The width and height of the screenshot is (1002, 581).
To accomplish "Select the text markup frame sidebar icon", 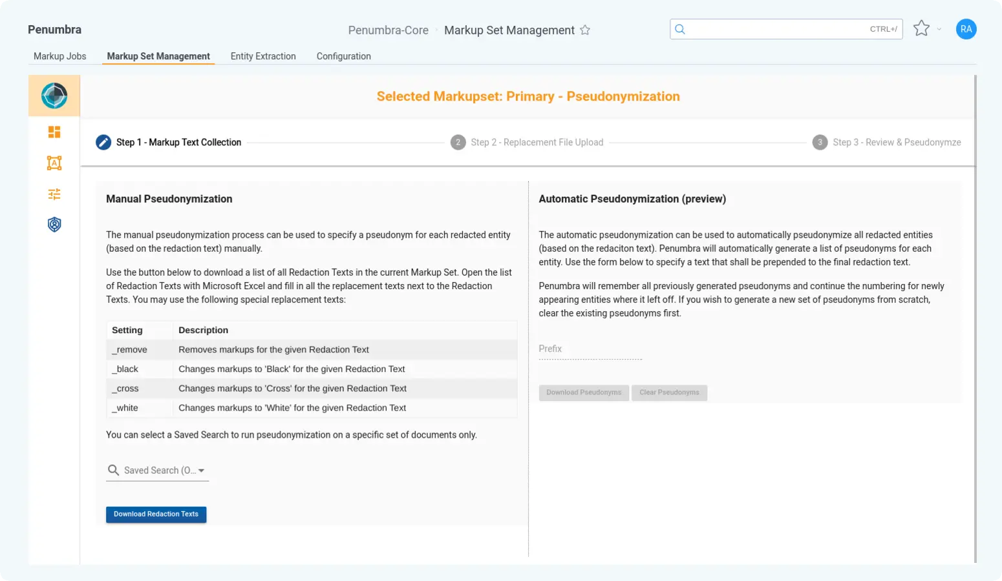I will click(x=54, y=163).
